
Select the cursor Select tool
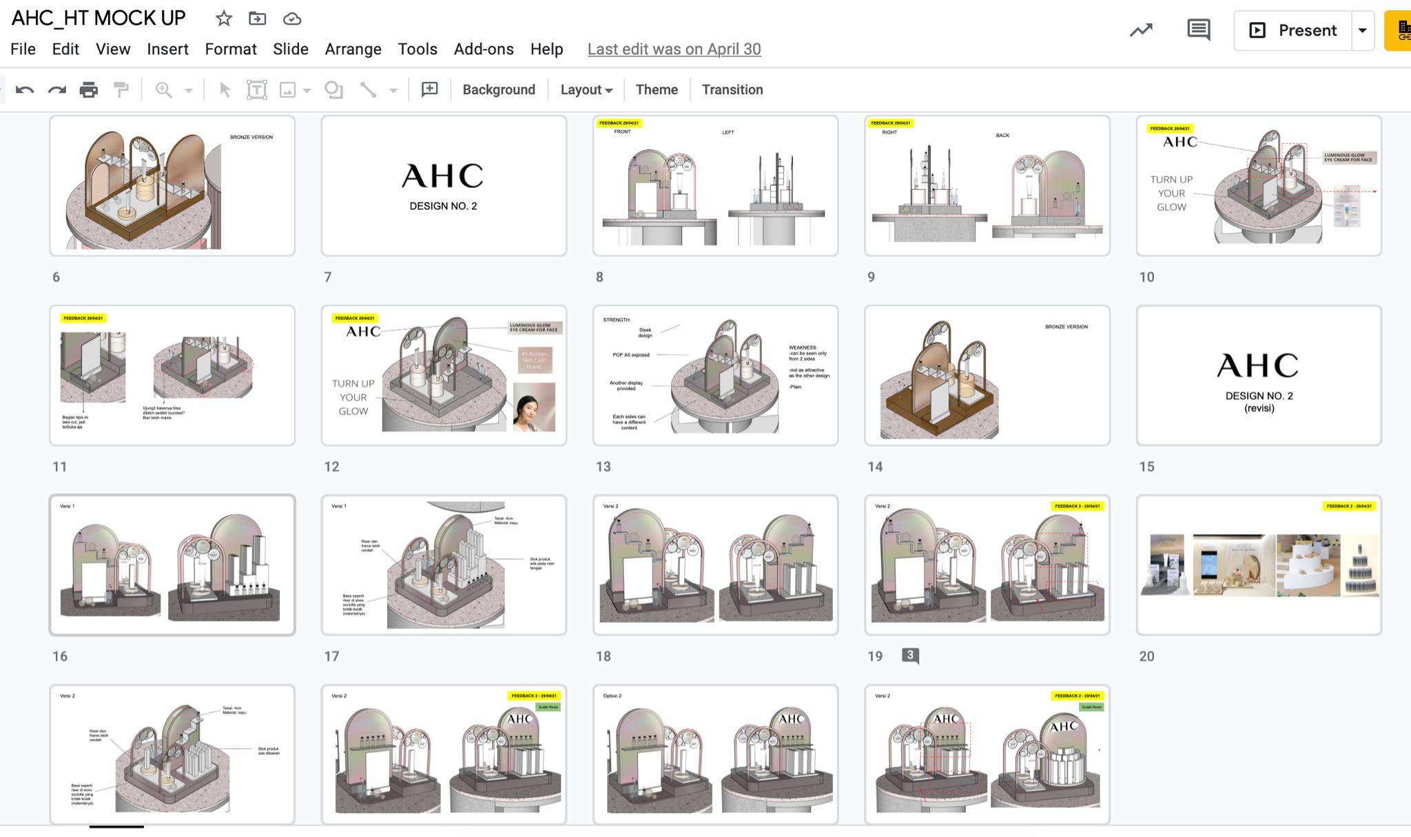point(225,90)
